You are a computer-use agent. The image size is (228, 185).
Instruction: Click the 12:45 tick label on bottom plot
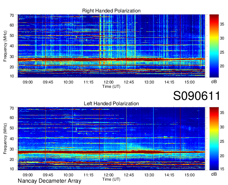pos(129,175)
